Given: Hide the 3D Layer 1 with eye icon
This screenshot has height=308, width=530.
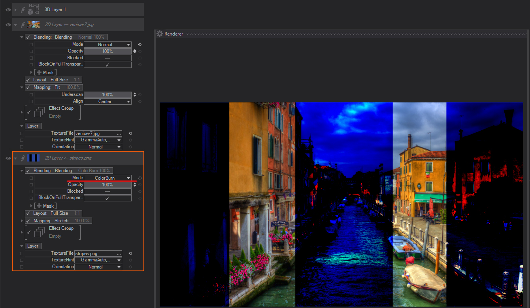Looking at the screenshot, I should pos(8,9).
